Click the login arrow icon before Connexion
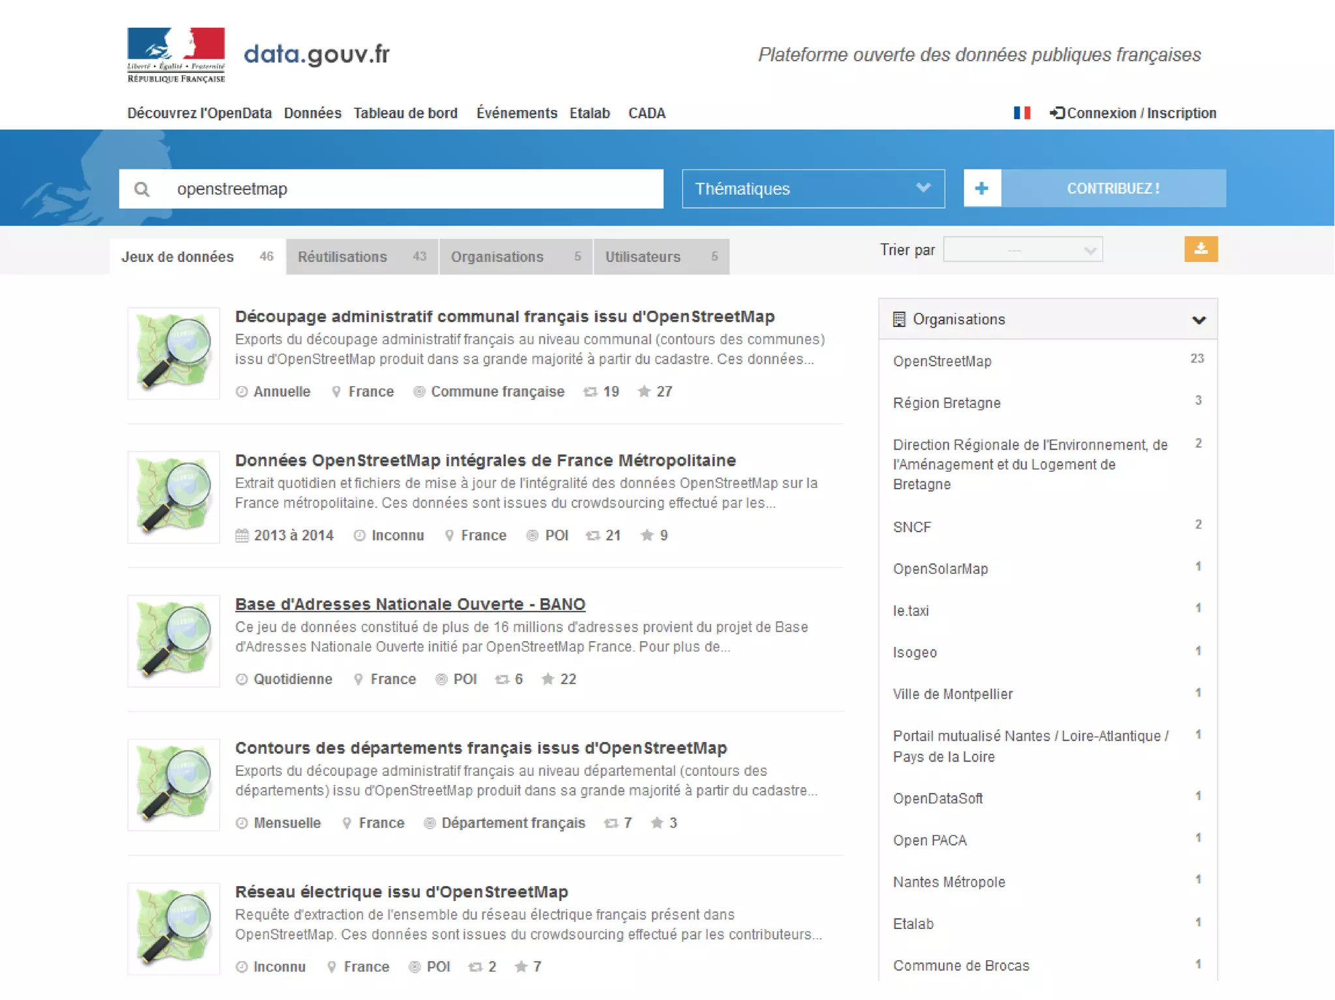Viewport: 1335px width, 1000px height. coord(1057,113)
